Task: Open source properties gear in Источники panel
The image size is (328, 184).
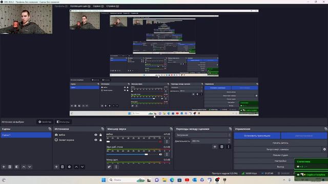Action: click(x=69, y=167)
